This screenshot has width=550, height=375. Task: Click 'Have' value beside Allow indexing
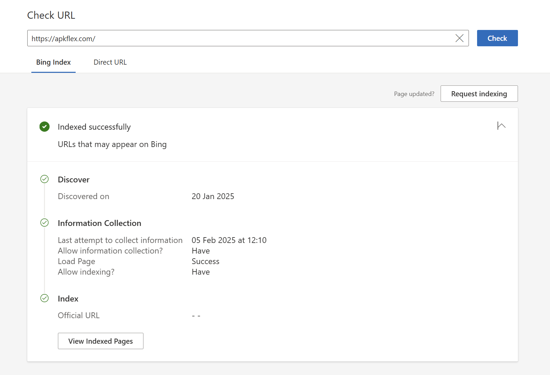201,272
